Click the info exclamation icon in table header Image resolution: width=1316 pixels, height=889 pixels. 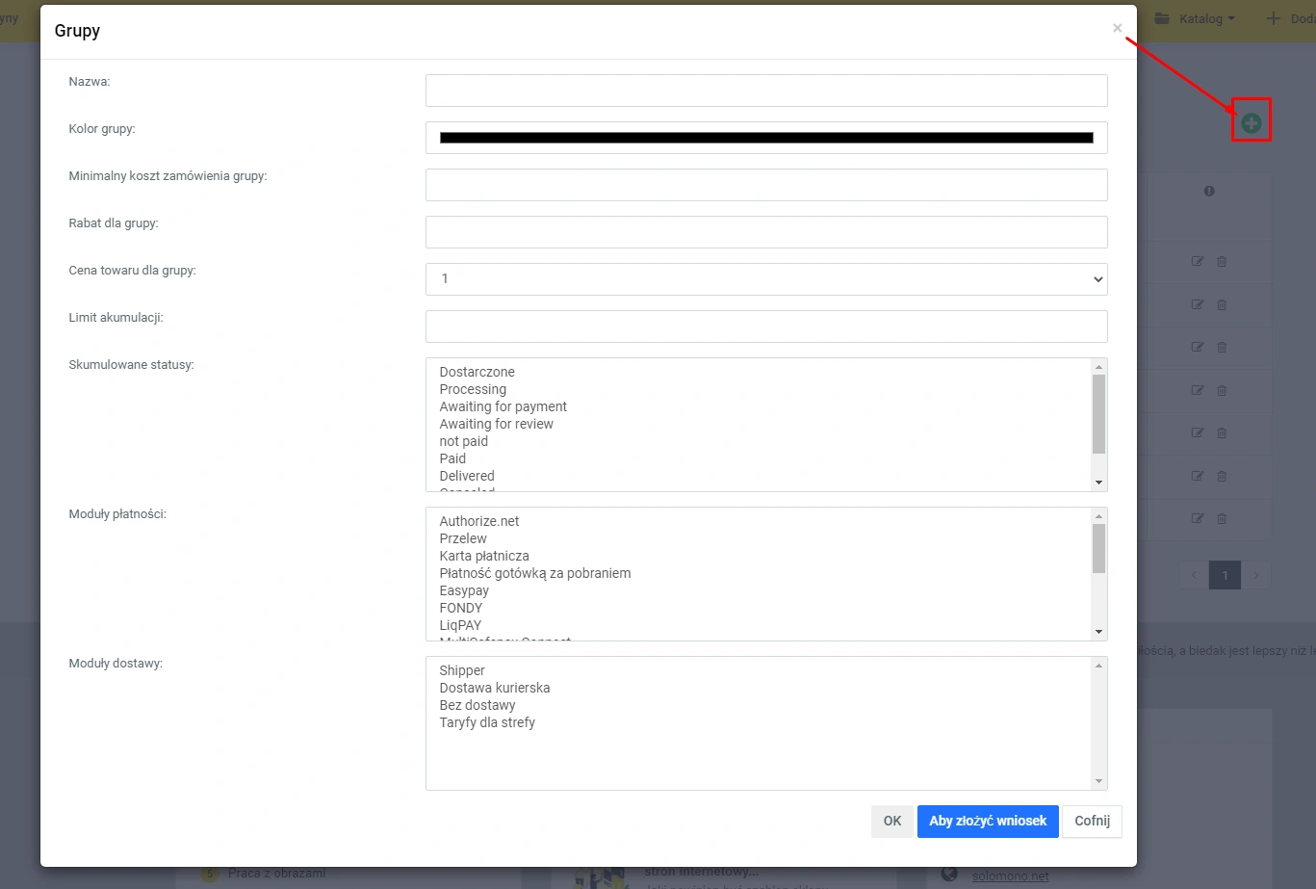coord(1209,191)
